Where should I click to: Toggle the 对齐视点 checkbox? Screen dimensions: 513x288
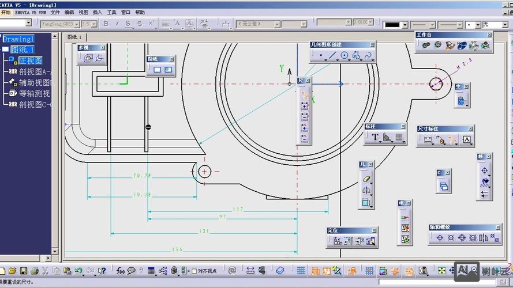(194, 271)
